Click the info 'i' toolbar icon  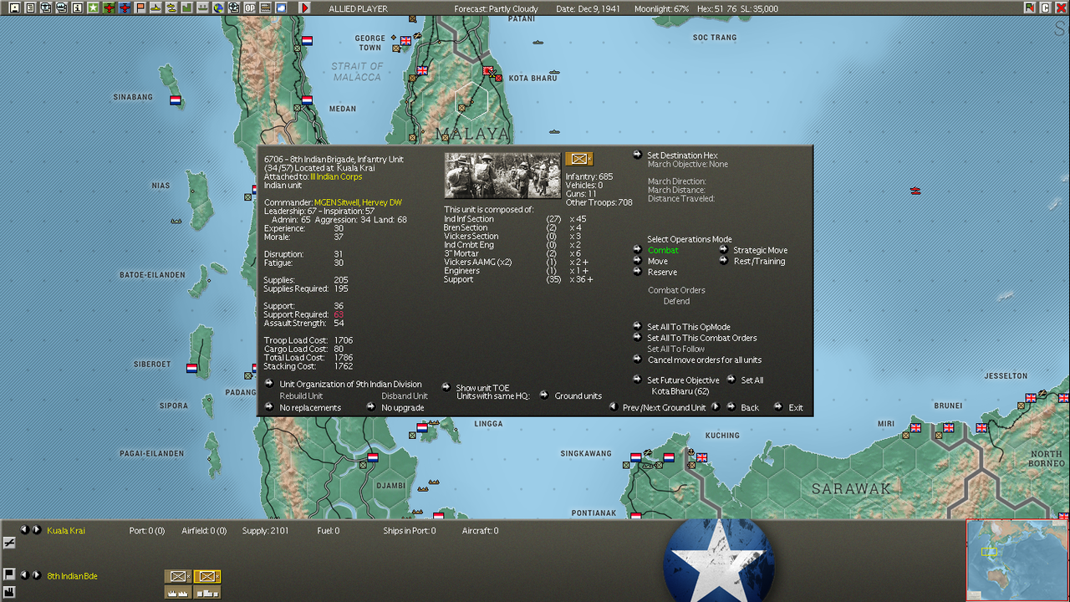pyautogui.click(x=77, y=8)
